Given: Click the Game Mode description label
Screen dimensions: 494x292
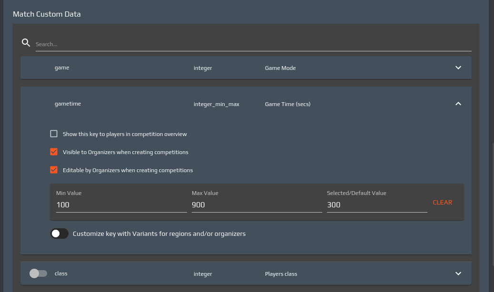Looking at the screenshot, I should coord(280,68).
